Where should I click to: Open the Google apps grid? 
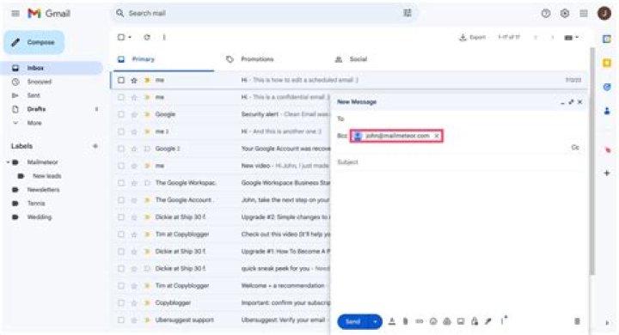coord(584,14)
